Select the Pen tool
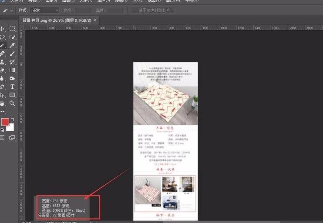Image resolution: width=323 pixels, height=223 pixels. point(2,87)
